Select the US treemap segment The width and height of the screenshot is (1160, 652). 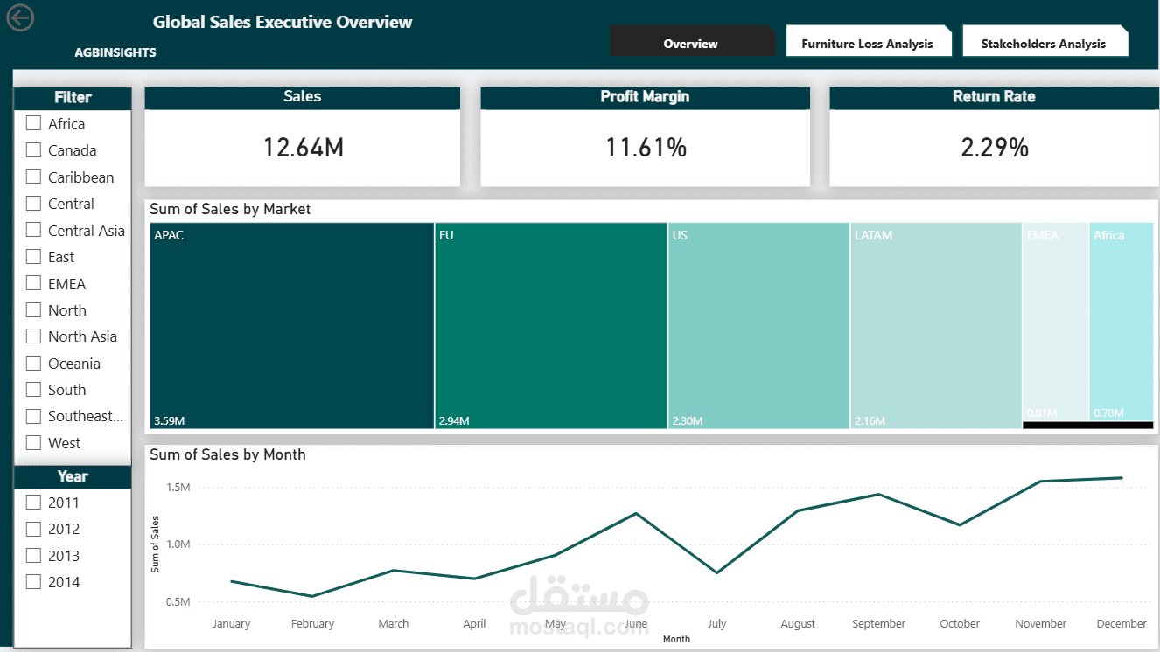pyautogui.click(x=758, y=326)
